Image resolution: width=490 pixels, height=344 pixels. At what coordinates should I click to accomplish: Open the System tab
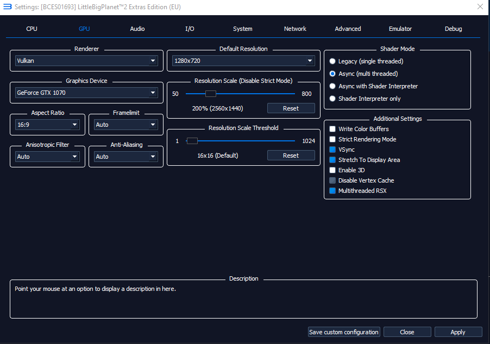(242, 29)
